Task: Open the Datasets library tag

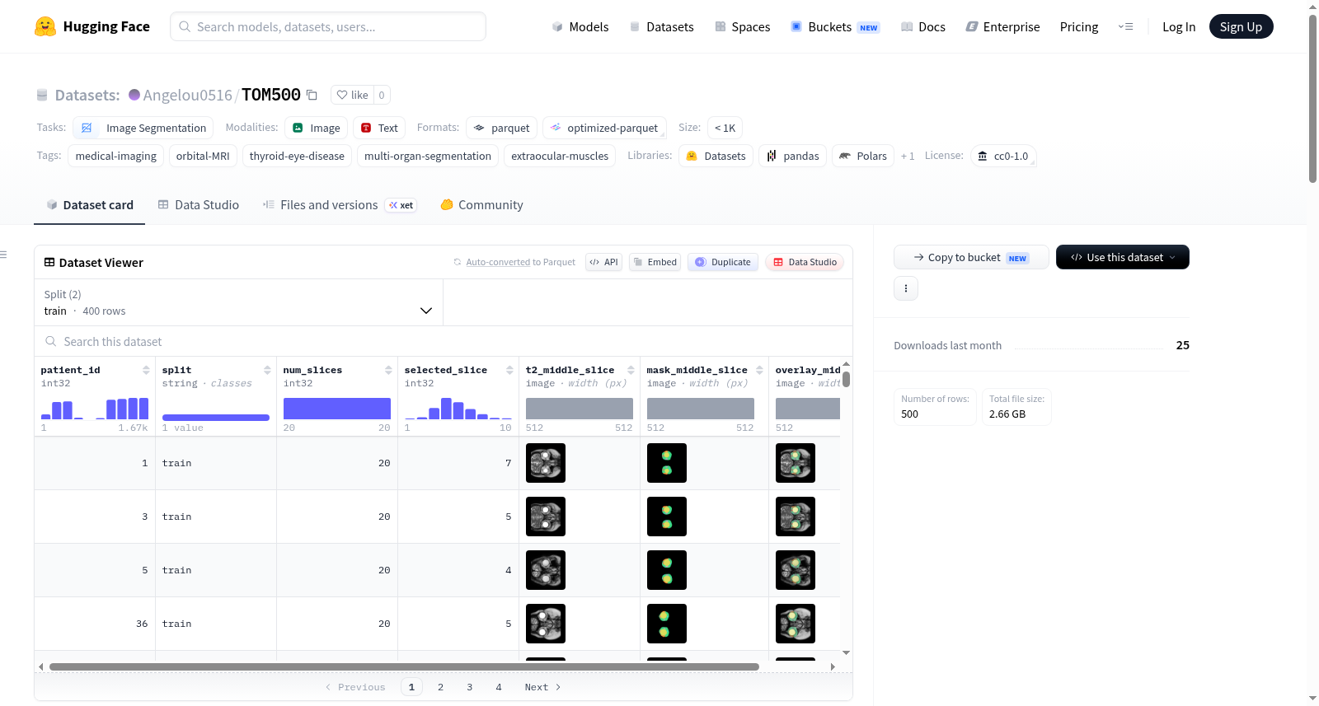Action: click(716, 156)
